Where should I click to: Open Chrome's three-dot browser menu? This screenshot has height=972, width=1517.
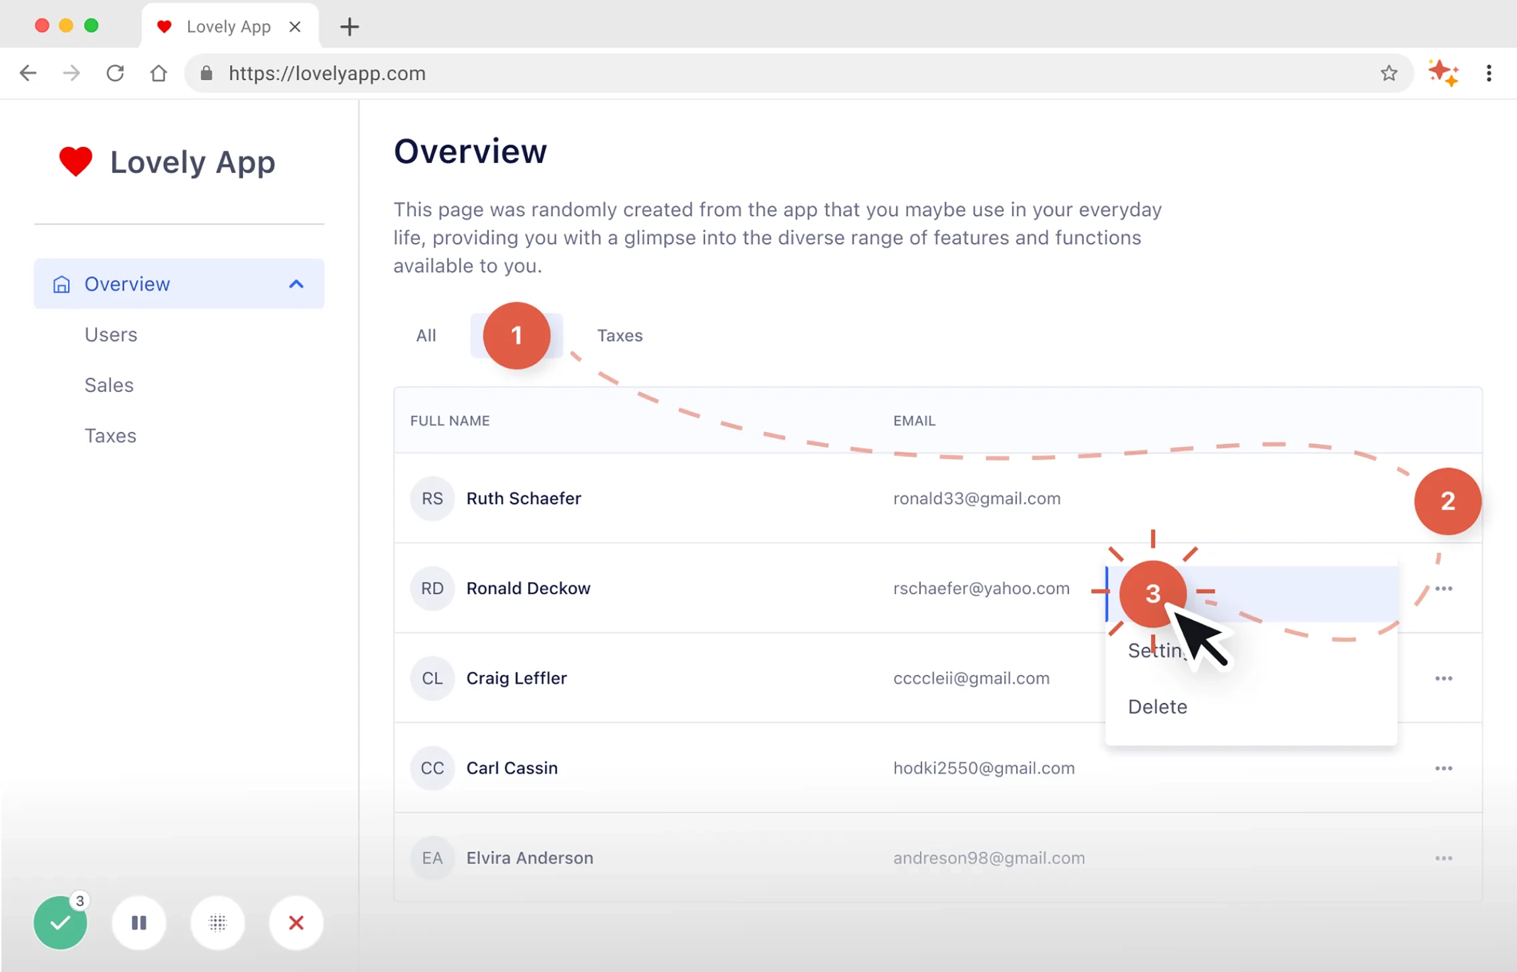pyautogui.click(x=1489, y=73)
